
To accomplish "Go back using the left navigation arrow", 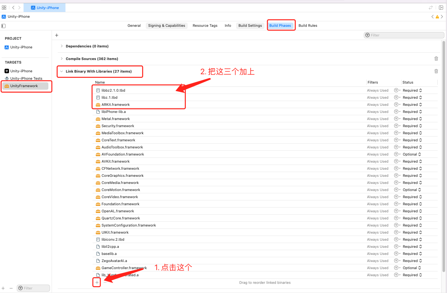I will tap(13, 7).
